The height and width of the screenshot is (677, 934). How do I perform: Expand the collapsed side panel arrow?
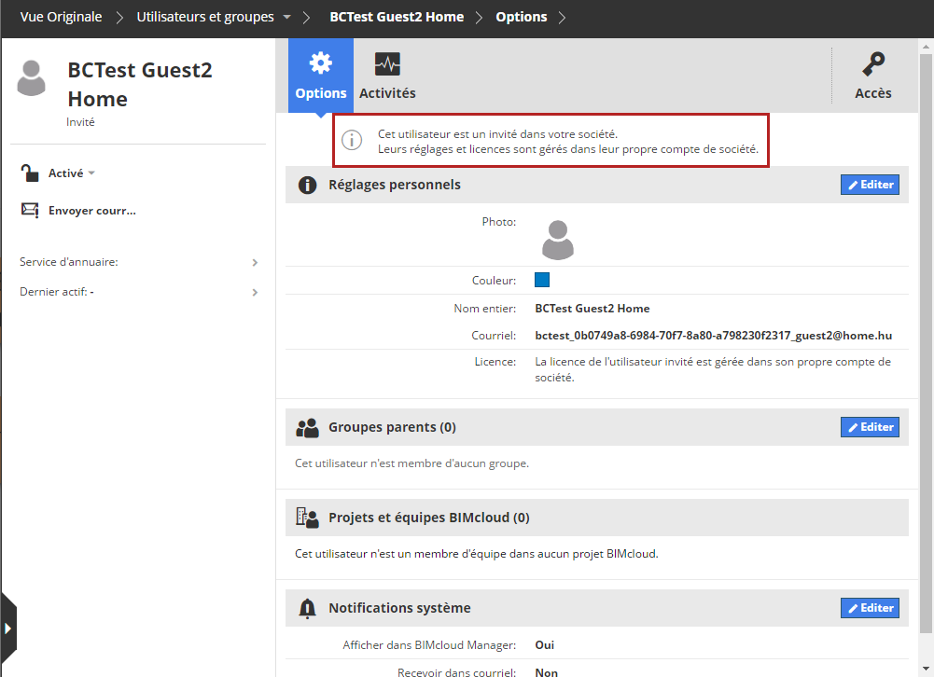tap(8, 627)
